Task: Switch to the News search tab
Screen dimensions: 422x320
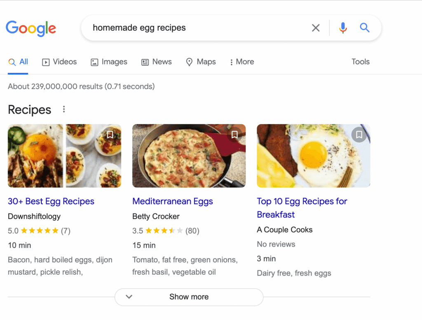Action: point(157,61)
